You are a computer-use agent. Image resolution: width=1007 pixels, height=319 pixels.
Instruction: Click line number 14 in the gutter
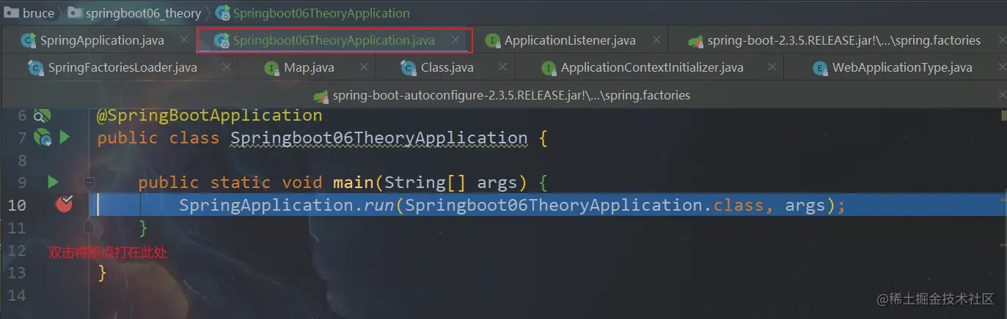17,295
